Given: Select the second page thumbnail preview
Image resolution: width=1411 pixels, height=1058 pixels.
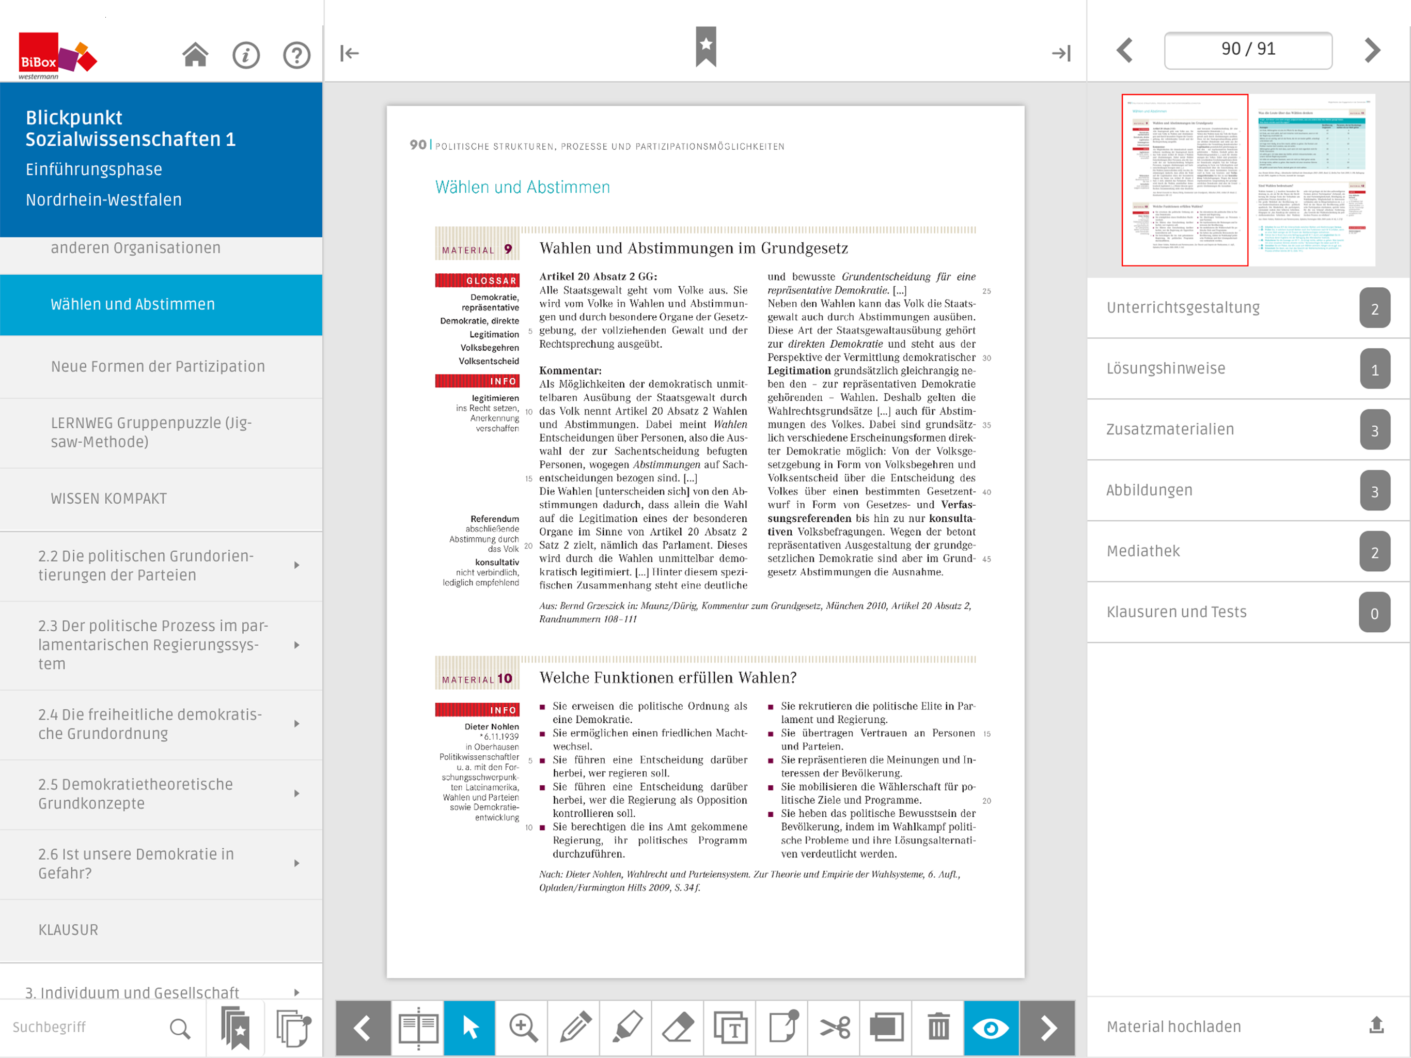Looking at the screenshot, I should pos(1311,180).
